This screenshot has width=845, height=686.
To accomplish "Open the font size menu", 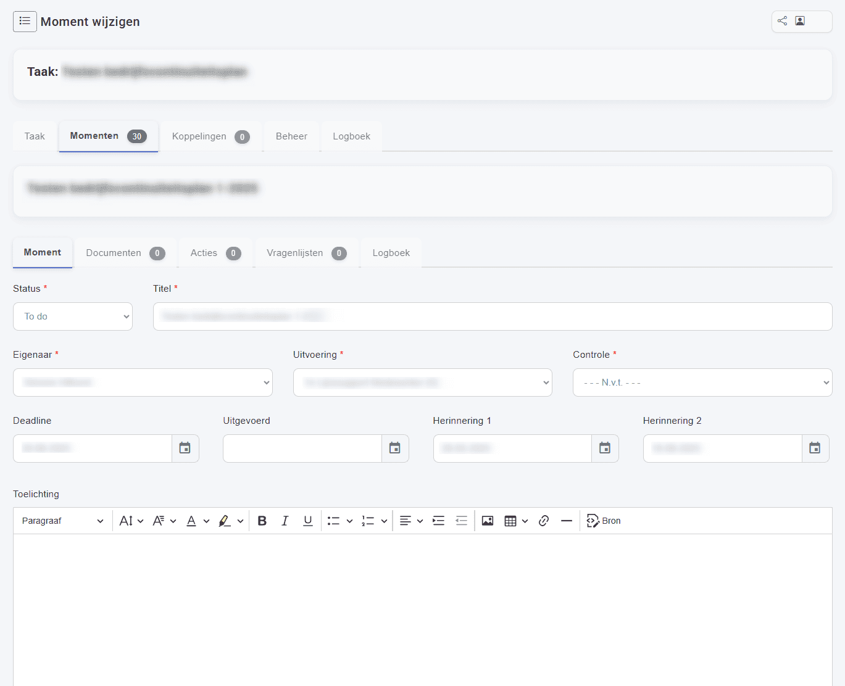I will tap(131, 521).
